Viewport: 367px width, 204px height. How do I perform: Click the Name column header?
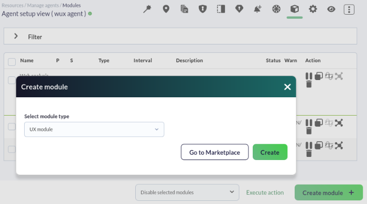point(27,61)
